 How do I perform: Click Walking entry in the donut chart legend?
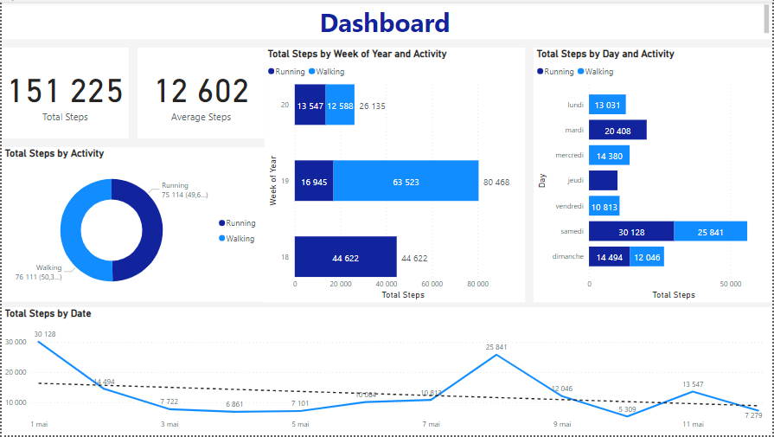click(x=240, y=238)
